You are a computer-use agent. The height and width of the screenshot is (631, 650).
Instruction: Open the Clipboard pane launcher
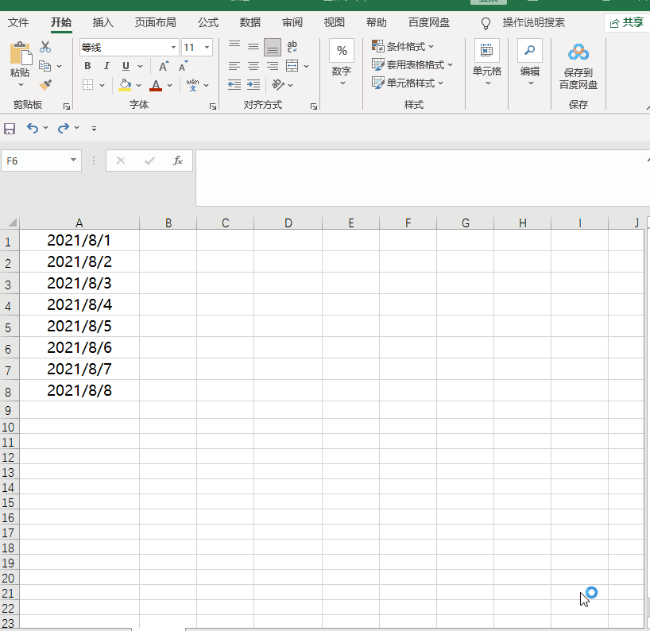point(66,106)
